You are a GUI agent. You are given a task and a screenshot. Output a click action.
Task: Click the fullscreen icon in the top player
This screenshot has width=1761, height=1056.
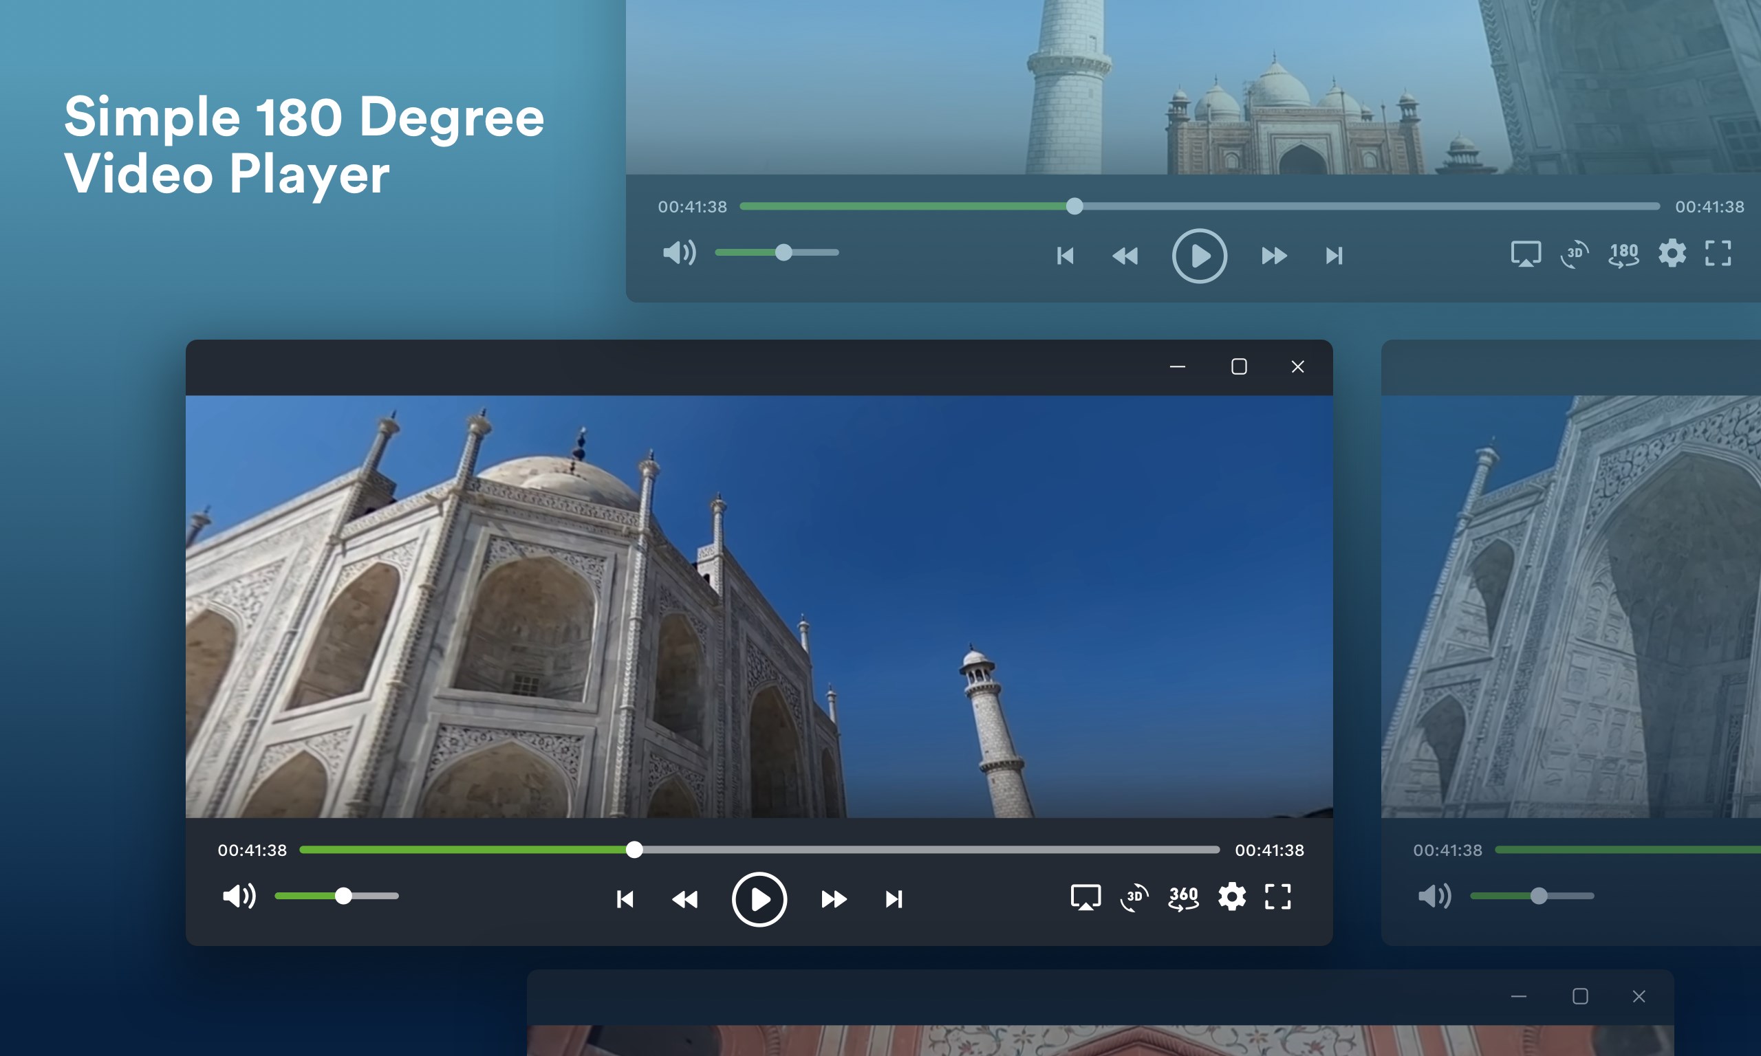1718,253
